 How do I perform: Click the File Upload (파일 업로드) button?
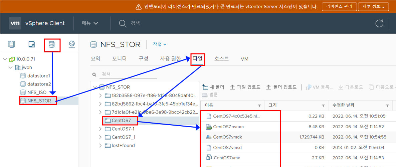tap(245, 87)
